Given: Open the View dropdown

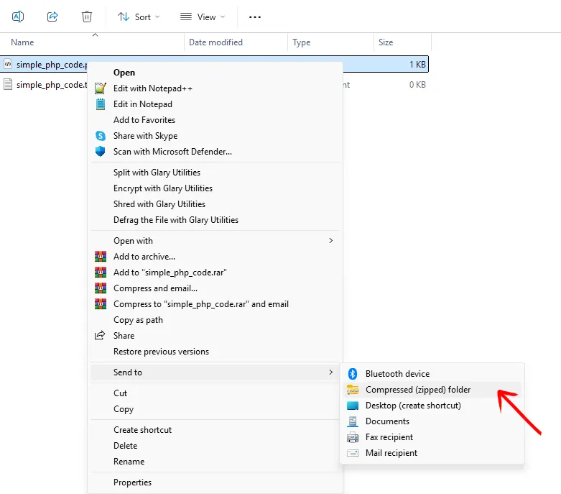Looking at the screenshot, I should (x=202, y=17).
